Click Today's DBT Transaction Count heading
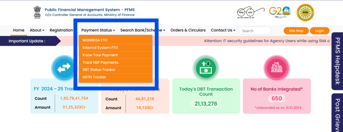 [x=206, y=92]
